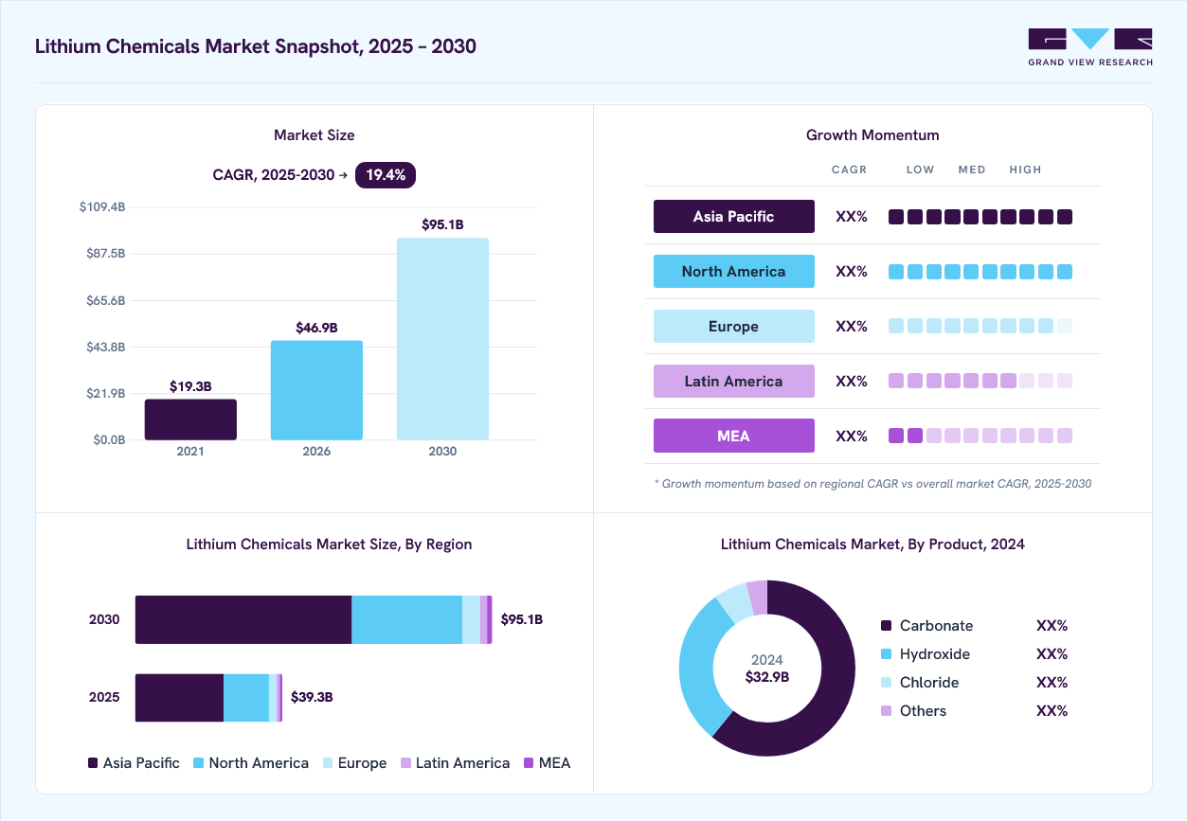Select the Latin America region button
This screenshot has height=821, width=1187.
734,381
